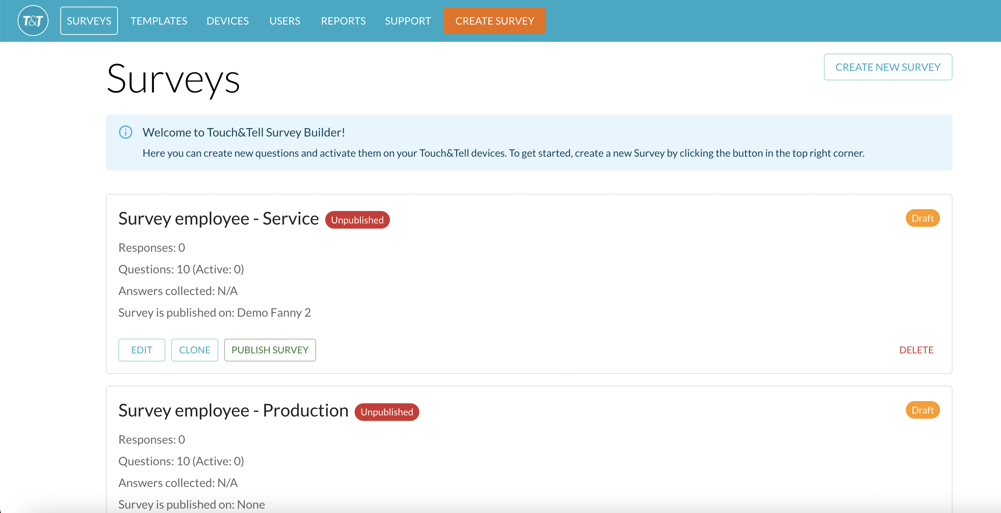Viewport: 1001px width, 513px height.
Task: Click the T&T logo icon
Action: point(33,21)
